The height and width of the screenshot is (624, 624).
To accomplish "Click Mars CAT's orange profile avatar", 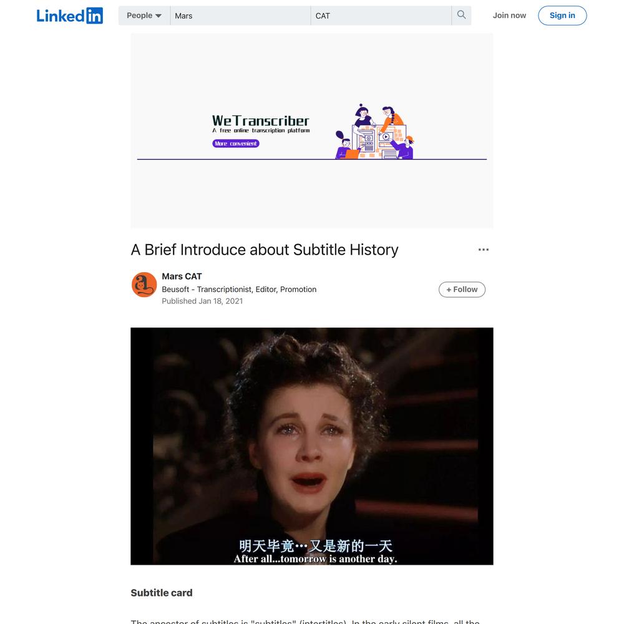I will (144, 285).
